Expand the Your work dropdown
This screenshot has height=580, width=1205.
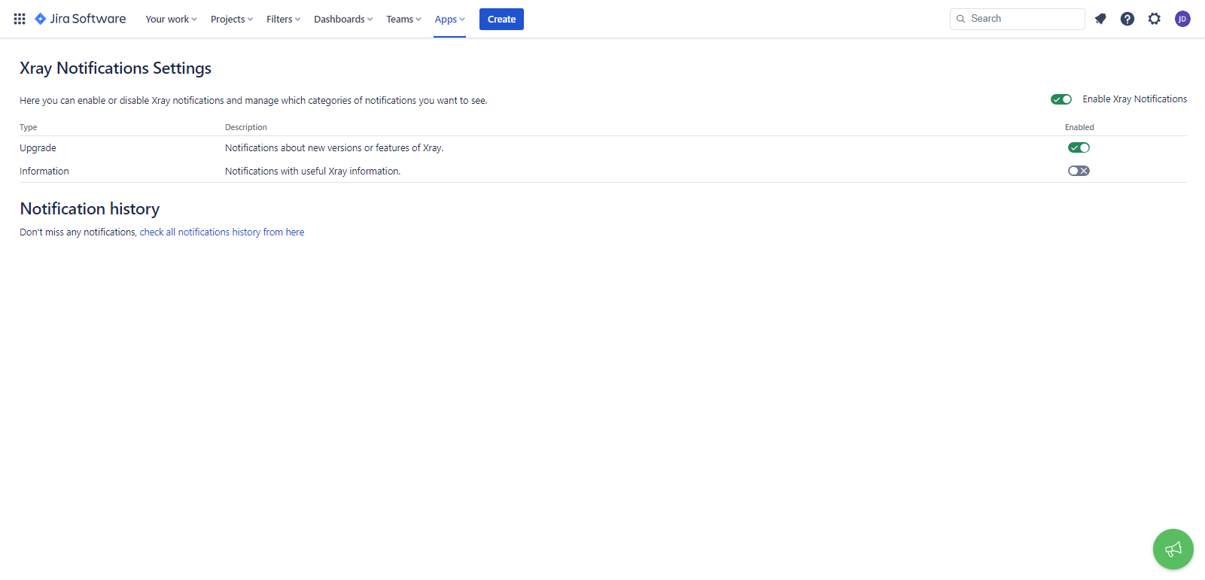[171, 19]
